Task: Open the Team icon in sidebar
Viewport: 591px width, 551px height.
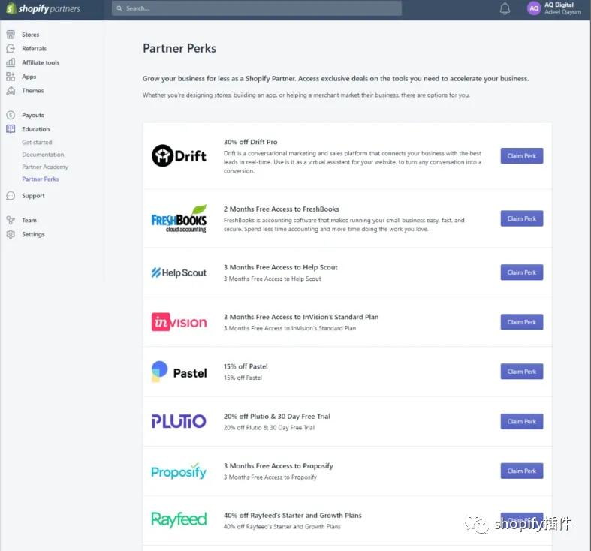Action: tap(11, 220)
